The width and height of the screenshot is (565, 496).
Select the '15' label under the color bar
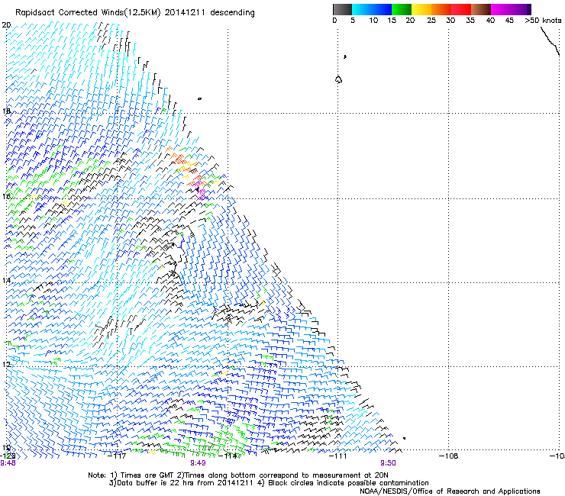tap(392, 21)
